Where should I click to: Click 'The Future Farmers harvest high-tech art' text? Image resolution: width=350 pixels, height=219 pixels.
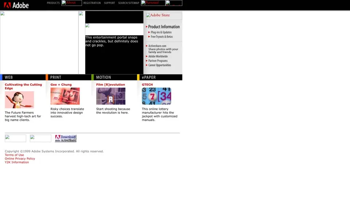[x=23, y=116]
